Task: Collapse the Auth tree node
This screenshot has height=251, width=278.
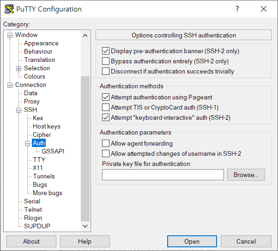Action: tap(27, 143)
